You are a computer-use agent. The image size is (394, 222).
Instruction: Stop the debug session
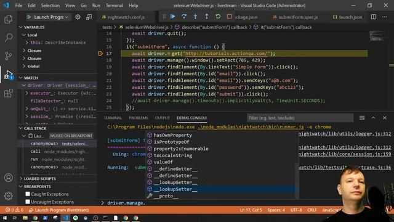pos(229,17)
